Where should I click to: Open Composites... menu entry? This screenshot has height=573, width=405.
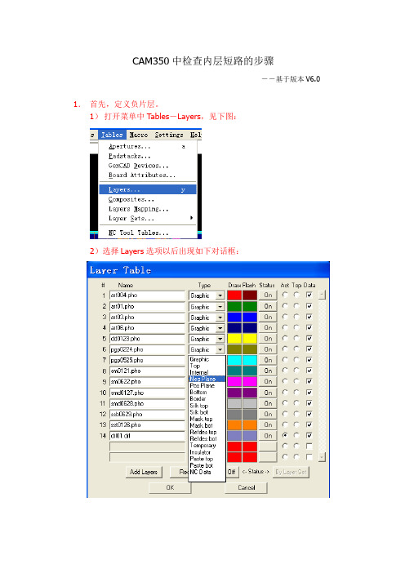(148, 199)
